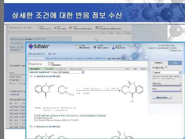Open Help link in SciFinder header

pyautogui.click(x=173, y=45)
